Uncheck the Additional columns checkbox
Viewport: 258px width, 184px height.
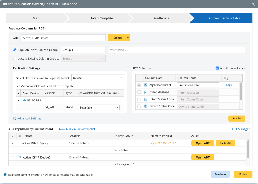coord(217,68)
